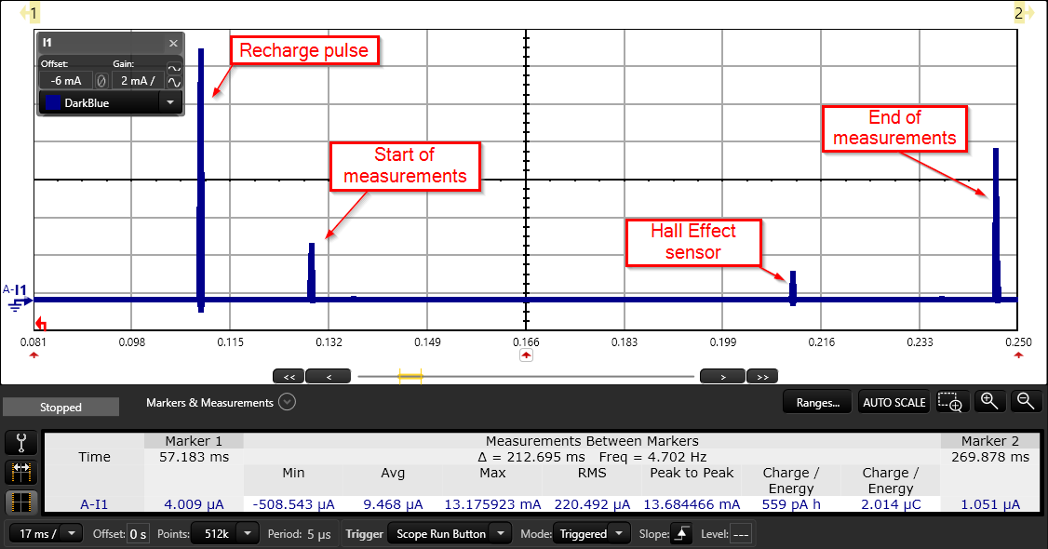Toggle acquisition with the Stopped button

[x=60, y=406]
